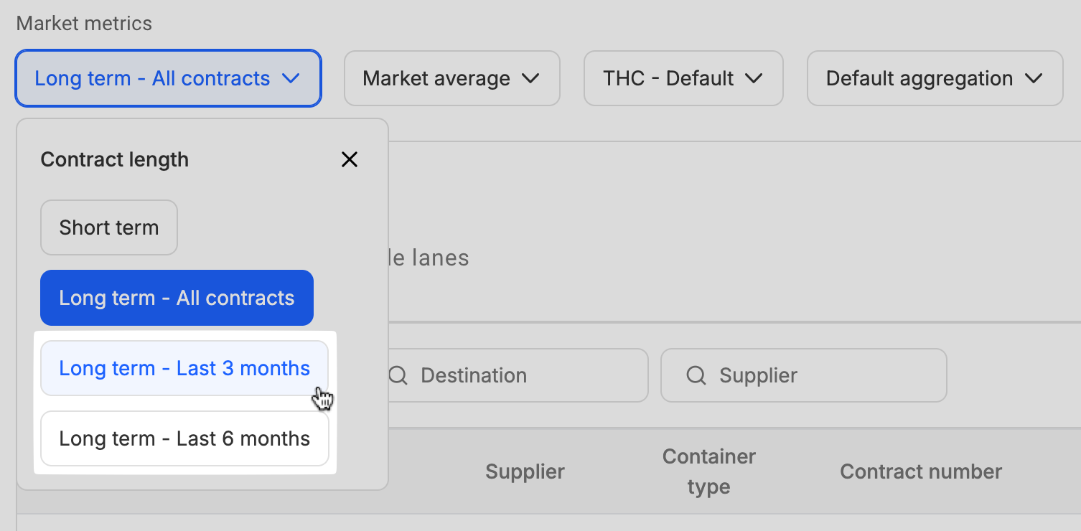The width and height of the screenshot is (1081, 531).
Task: Click the Container type column header
Action: [709, 471]
